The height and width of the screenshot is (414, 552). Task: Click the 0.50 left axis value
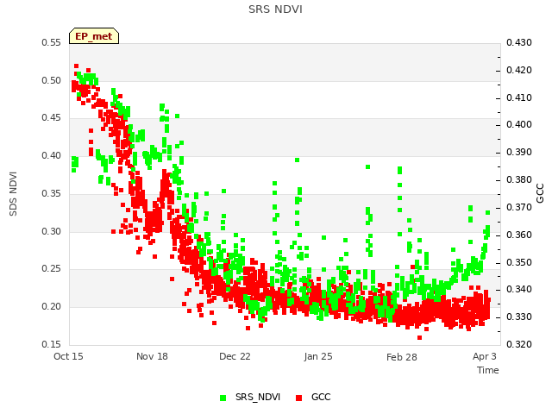click(x=52, y=80)
